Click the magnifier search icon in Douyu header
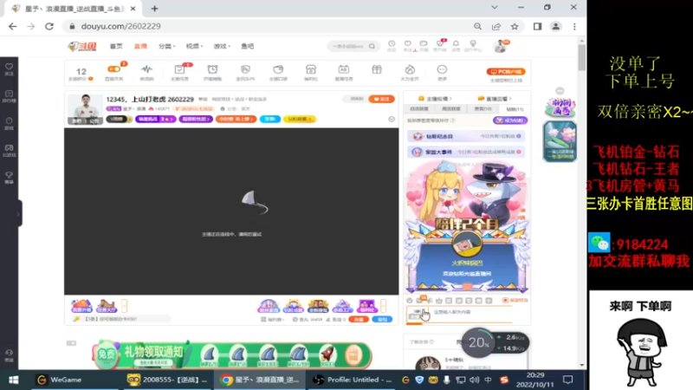The width and height of the screenshot is (693, 390). 372,46
